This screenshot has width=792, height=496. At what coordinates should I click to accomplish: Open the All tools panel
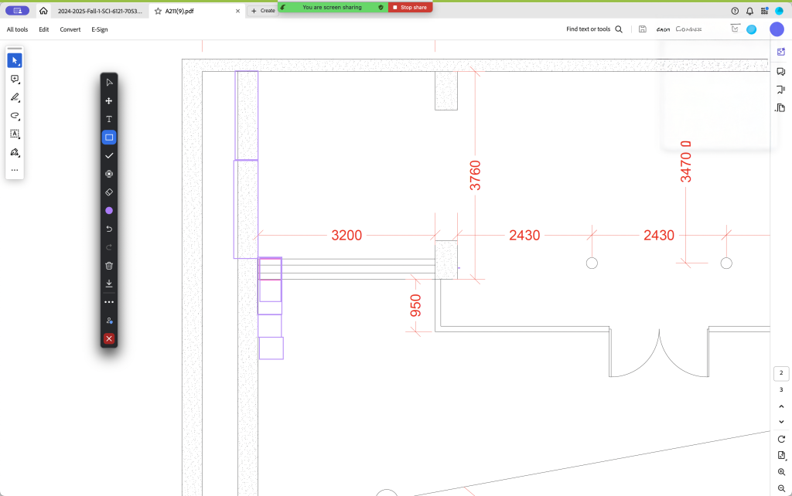[x=17, y=29]
